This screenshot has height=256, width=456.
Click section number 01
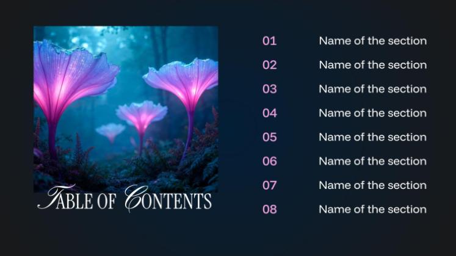pos(269,41)
